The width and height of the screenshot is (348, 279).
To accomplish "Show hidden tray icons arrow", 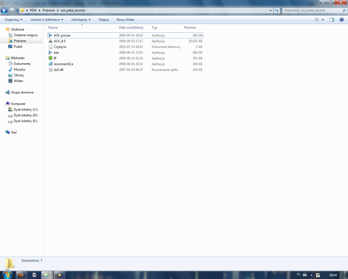I will (311, 275).
